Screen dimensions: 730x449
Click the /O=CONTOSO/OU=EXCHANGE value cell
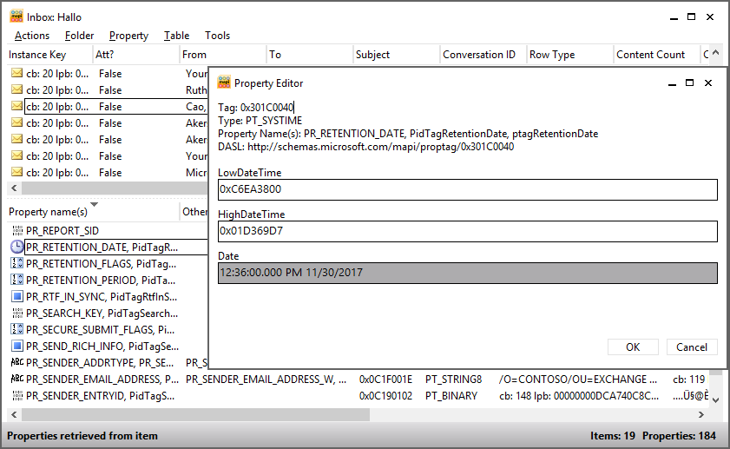pos(578,380)
